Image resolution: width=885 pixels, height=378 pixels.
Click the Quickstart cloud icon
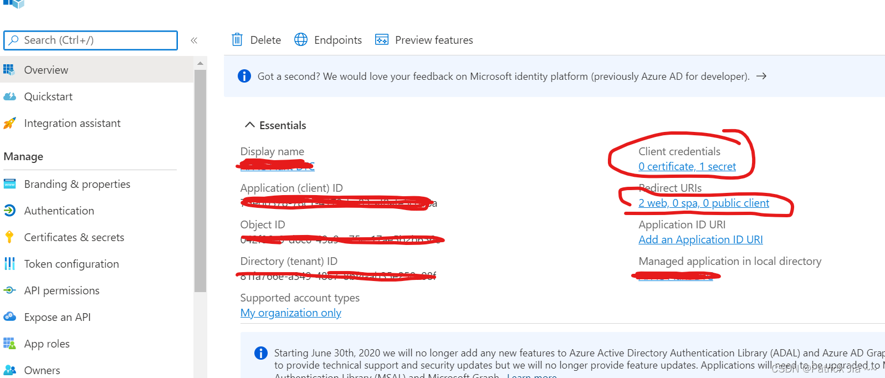point(9,96)
